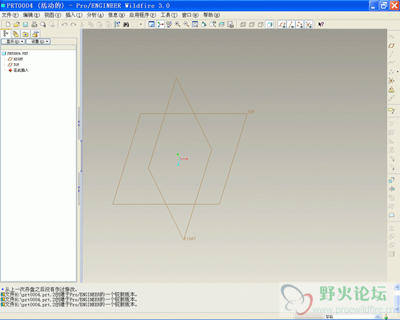The width and height of the screenshot is (400, 320).
Task: Open the 应用程序(P) menu
Action: 143,15
